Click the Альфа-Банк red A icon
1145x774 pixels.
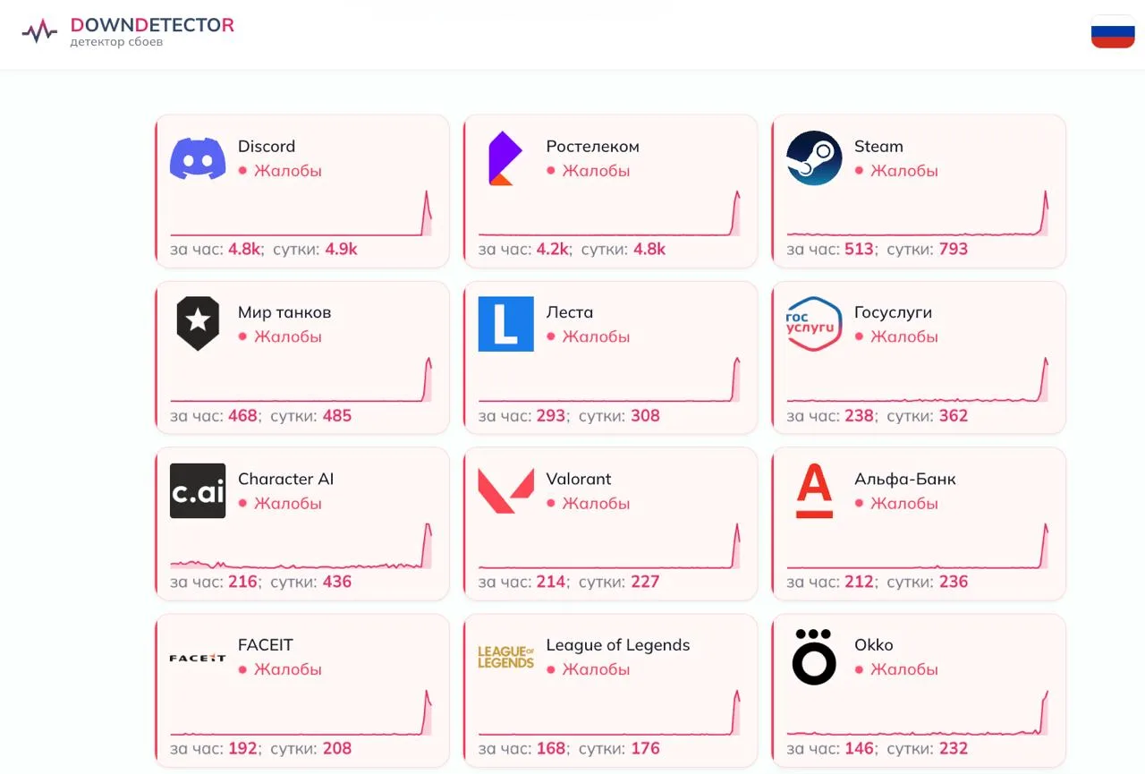814,490
